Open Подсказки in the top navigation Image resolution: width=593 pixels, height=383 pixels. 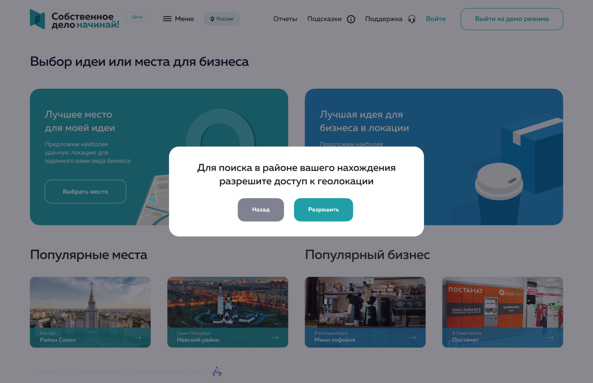coord(324,19)
